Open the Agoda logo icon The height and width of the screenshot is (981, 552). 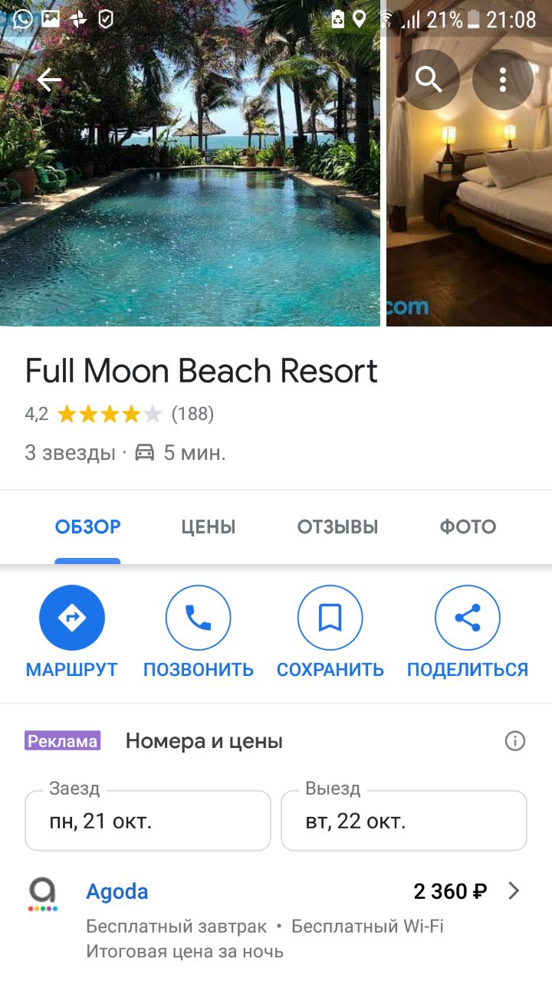(43, 894)
